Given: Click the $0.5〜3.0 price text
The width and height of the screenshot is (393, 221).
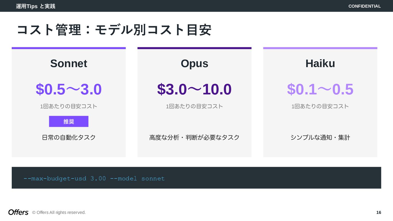Looking at the screenshot, I should 69,89.
